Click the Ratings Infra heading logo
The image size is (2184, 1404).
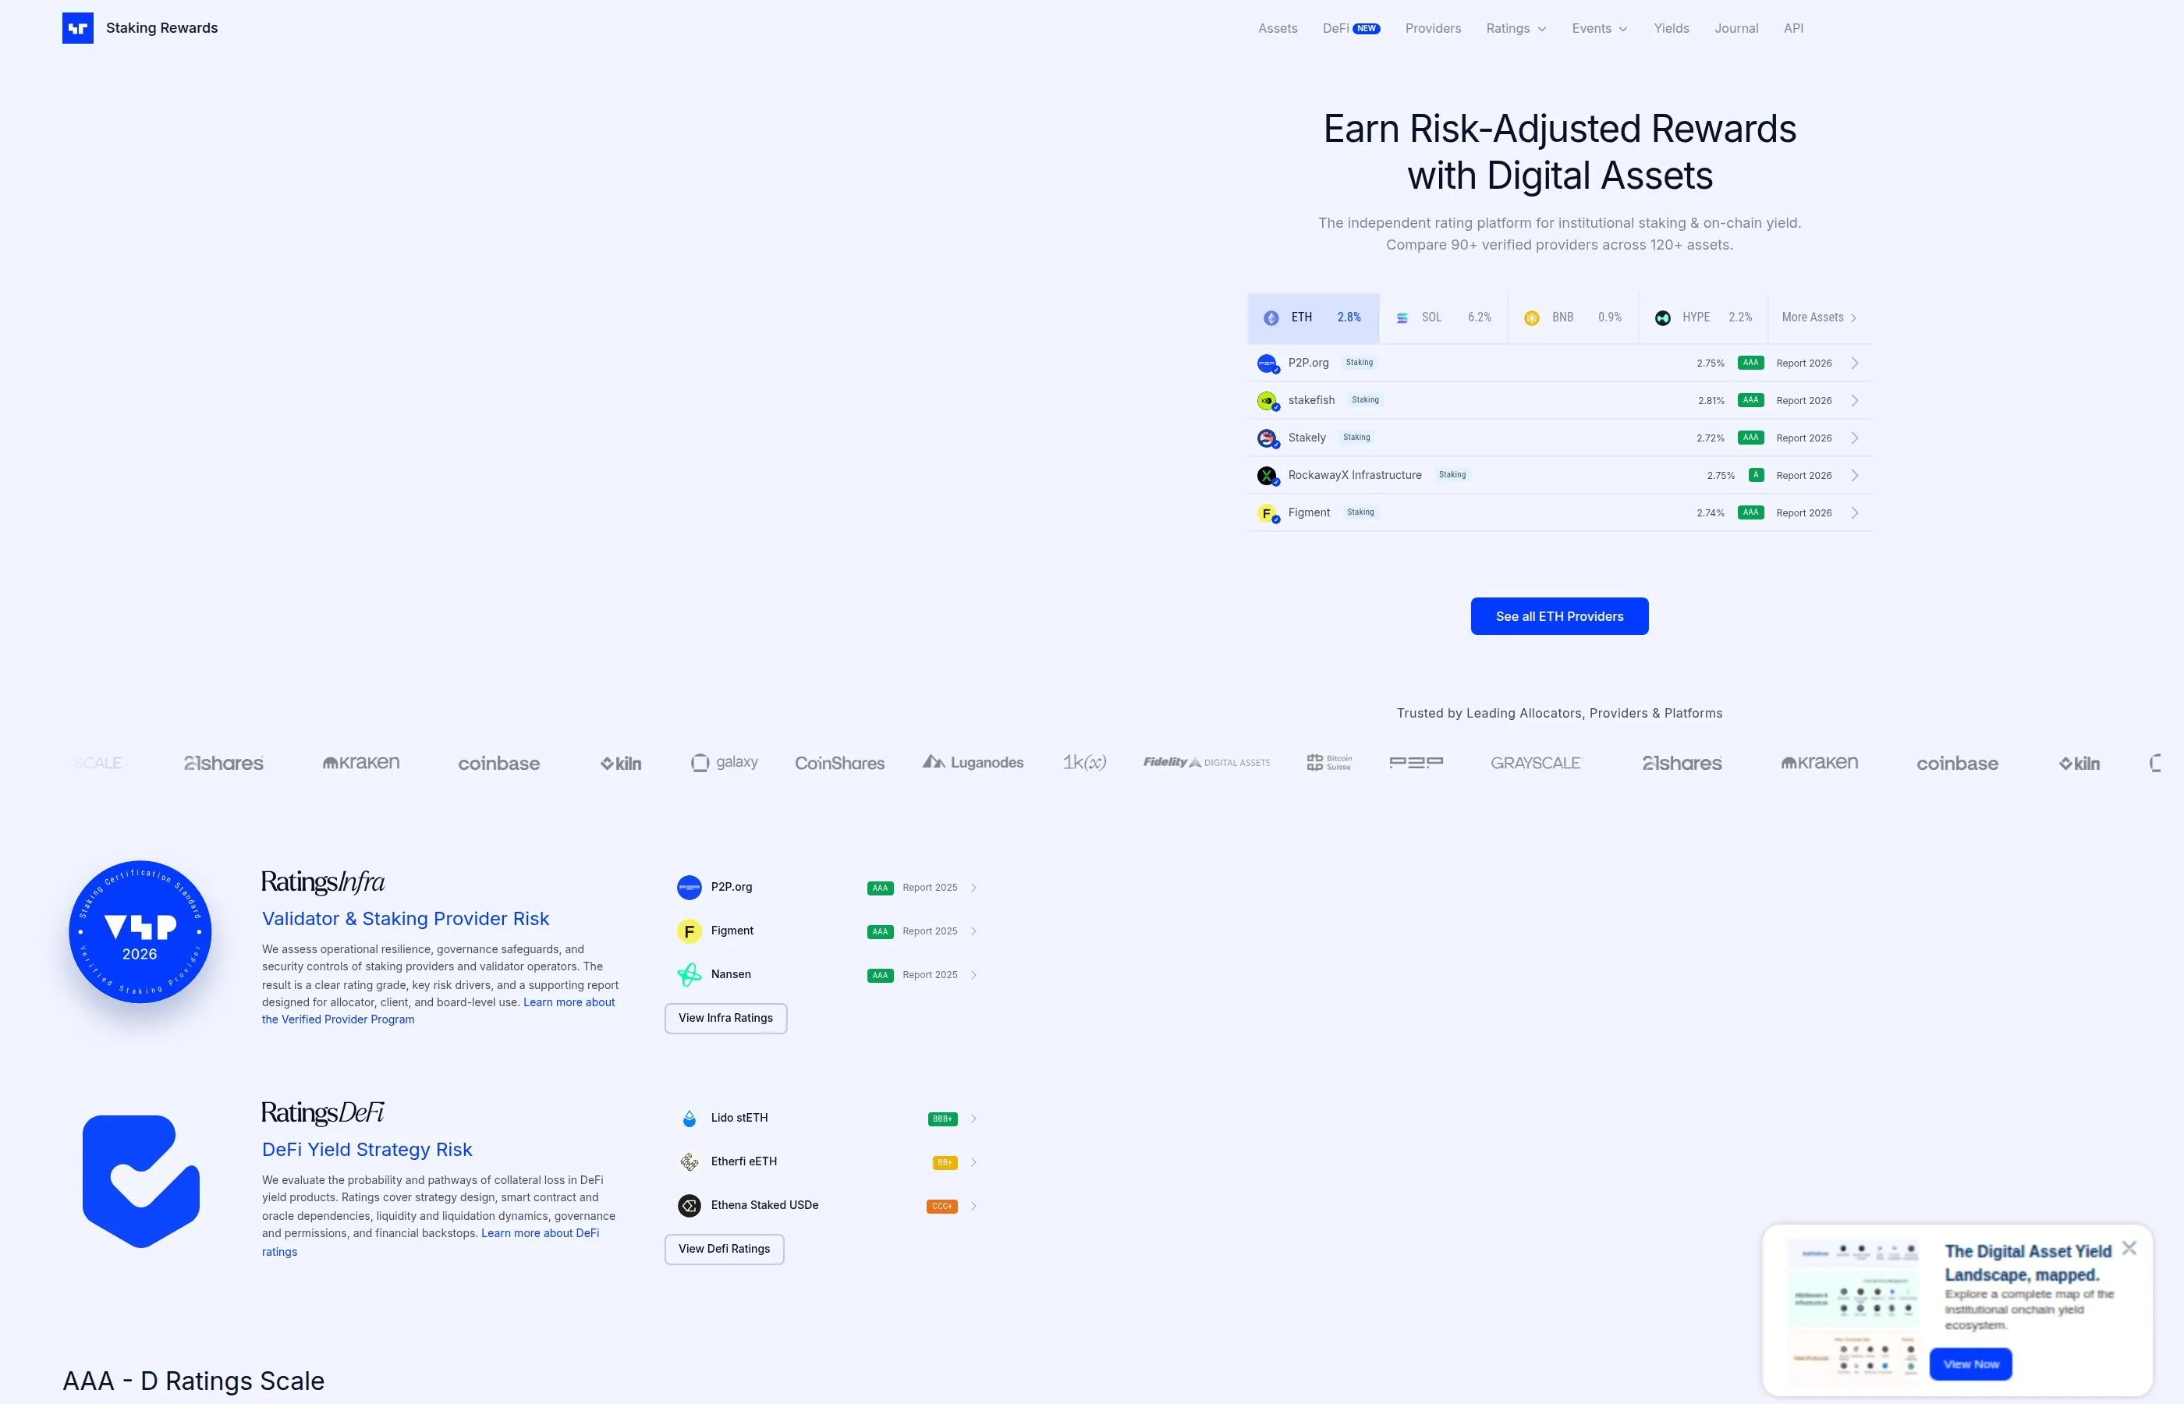(323, 882)
